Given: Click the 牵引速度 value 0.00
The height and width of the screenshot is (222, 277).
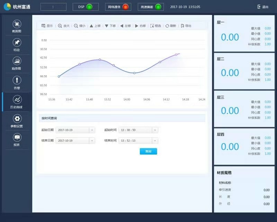Looking at the screenshot, I should [267, 190].
